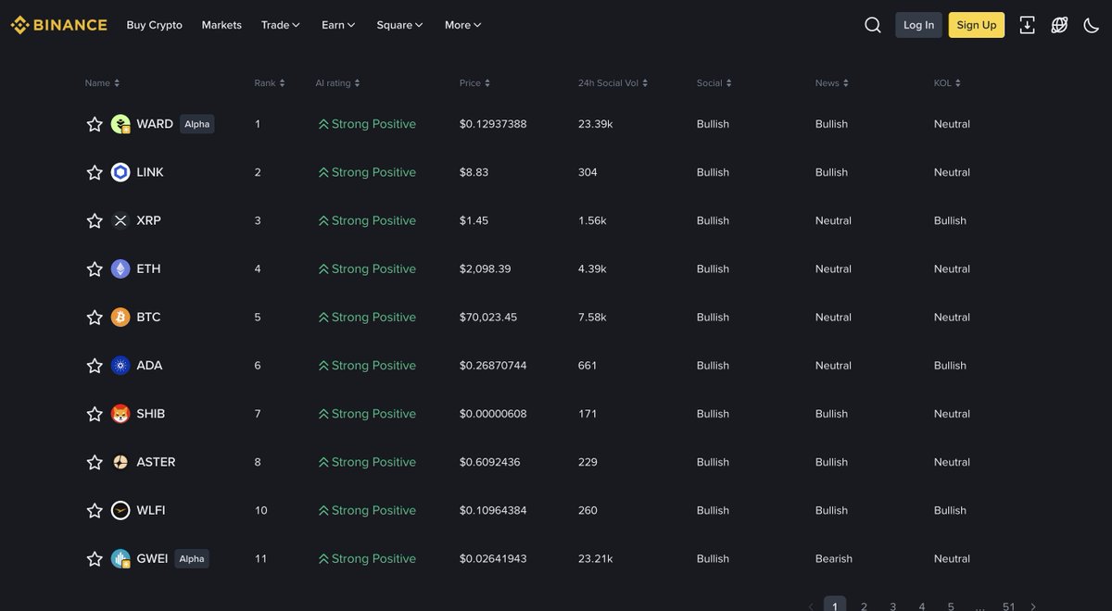The width and height of the screenshot is (1112, 611).
Task: Sort table by Name column
Action: tap(102, 83)
